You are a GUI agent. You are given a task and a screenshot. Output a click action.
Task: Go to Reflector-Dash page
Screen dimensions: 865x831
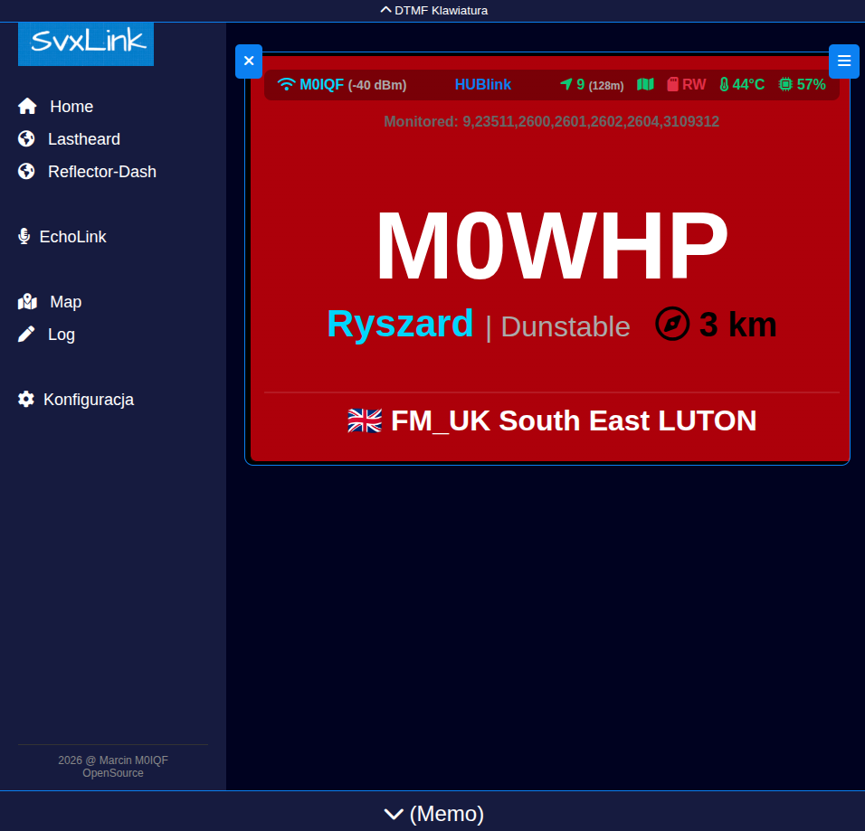click(101, 172)
